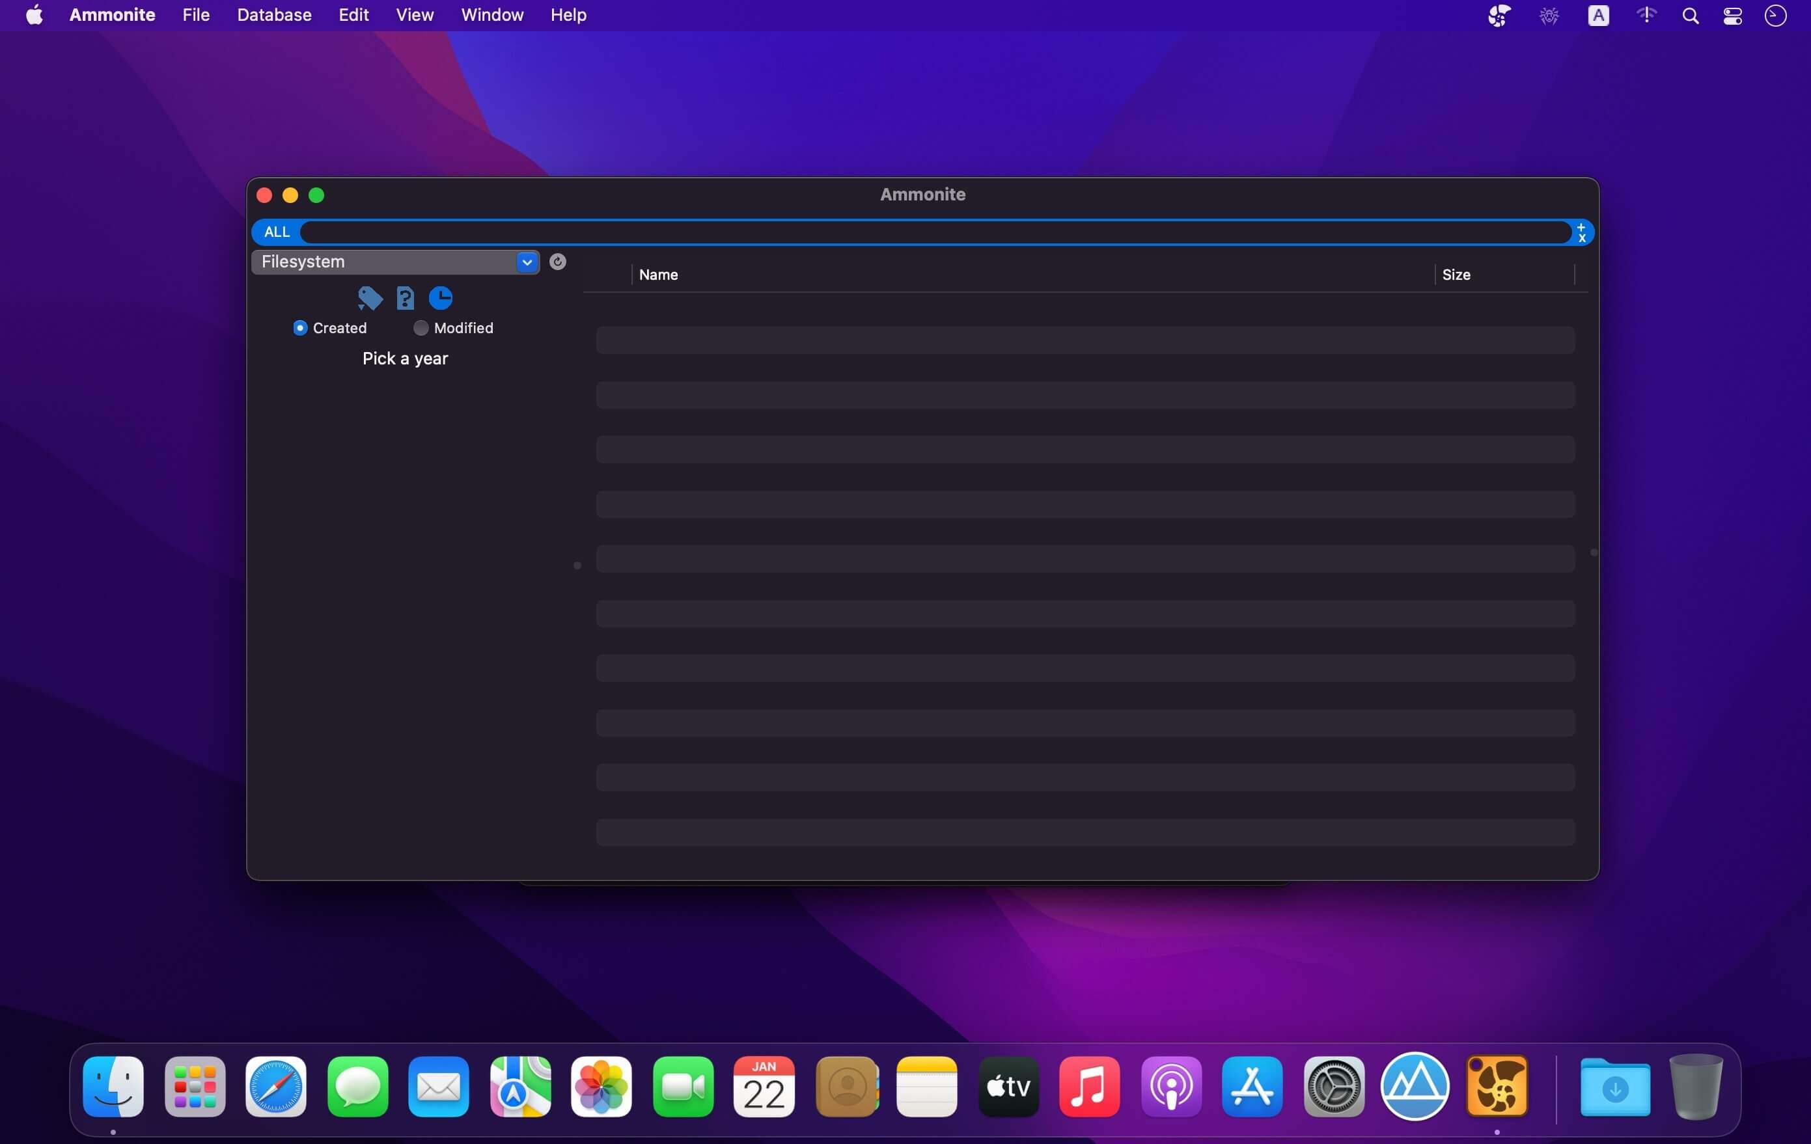Open Notes from the dock
Screen dimensions: 1811x1144
[x=926, y=1086]
